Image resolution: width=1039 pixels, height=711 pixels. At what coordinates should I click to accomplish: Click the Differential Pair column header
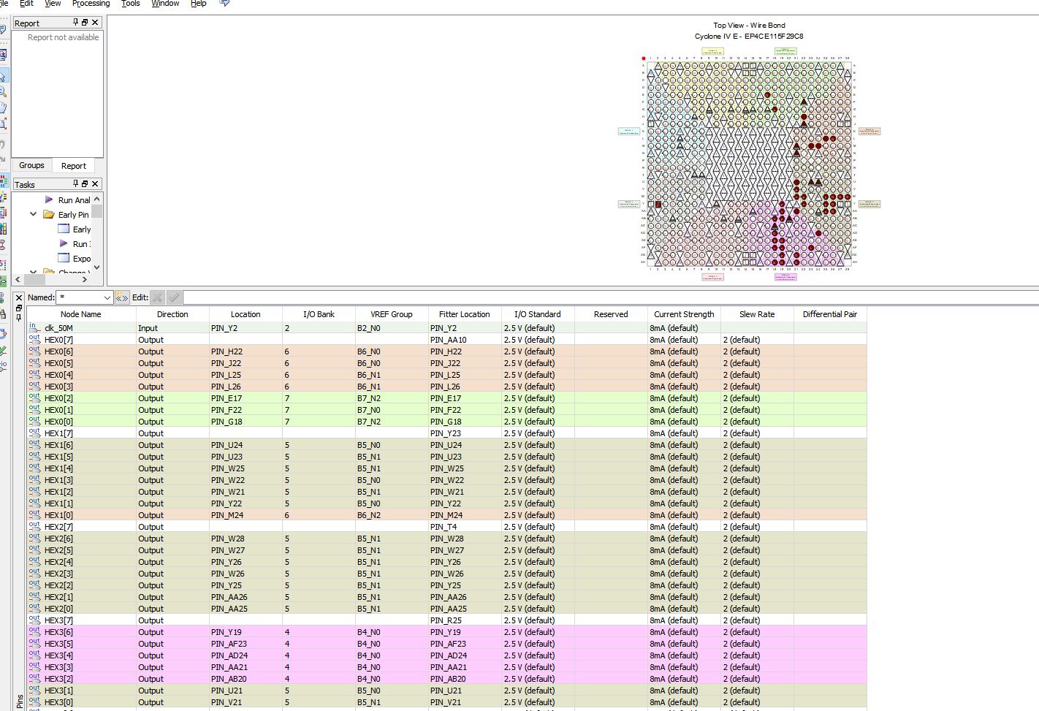[x=830, y=314]
